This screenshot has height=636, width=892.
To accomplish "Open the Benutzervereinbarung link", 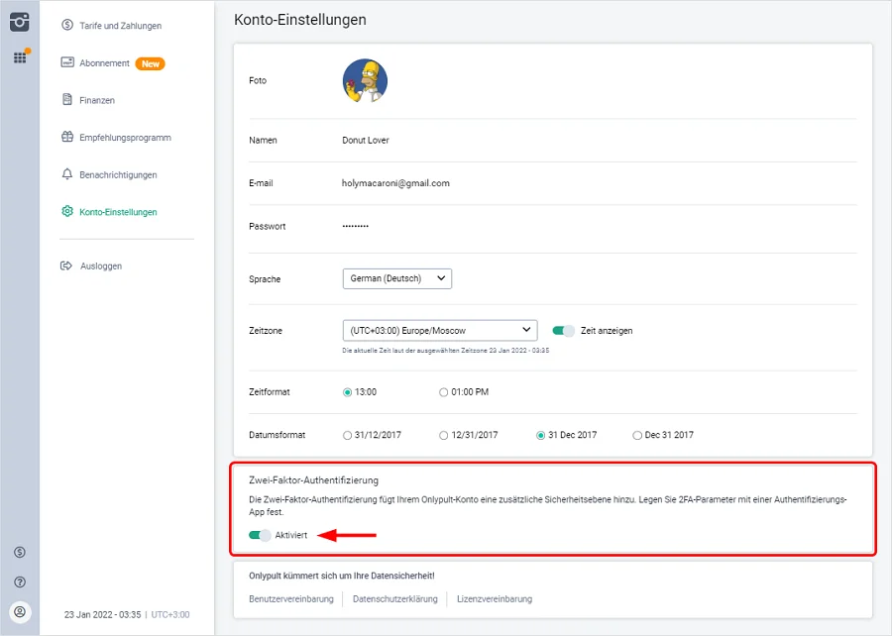I will click(x=291, y=599).
